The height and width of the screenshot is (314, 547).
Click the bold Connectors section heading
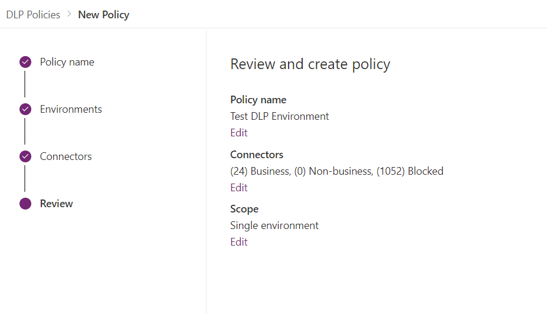(x=256, y=155)
